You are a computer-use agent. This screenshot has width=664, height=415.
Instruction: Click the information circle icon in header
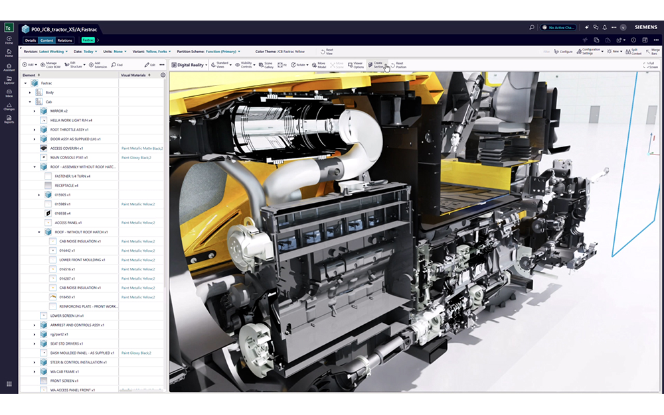633,40
